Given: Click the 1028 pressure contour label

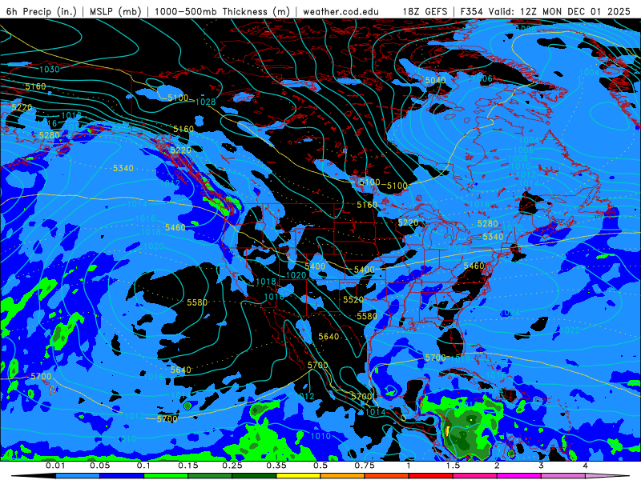Looking at the screenshot, I should pyautogui.click(x=205, y=102).
